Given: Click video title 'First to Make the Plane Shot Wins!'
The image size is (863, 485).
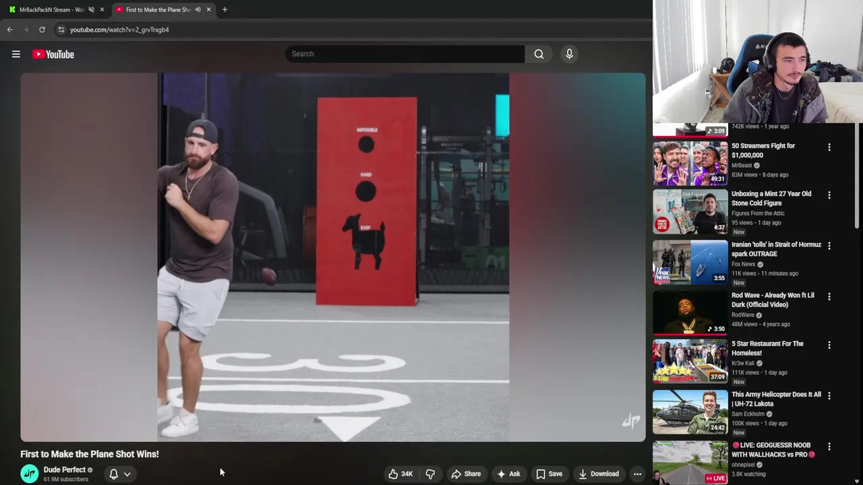Looking at the screenshot, I should coord(90,454).
